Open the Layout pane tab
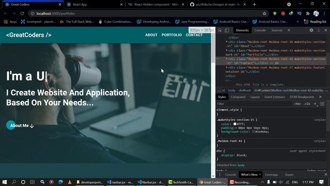 click(x=255, y=97)
